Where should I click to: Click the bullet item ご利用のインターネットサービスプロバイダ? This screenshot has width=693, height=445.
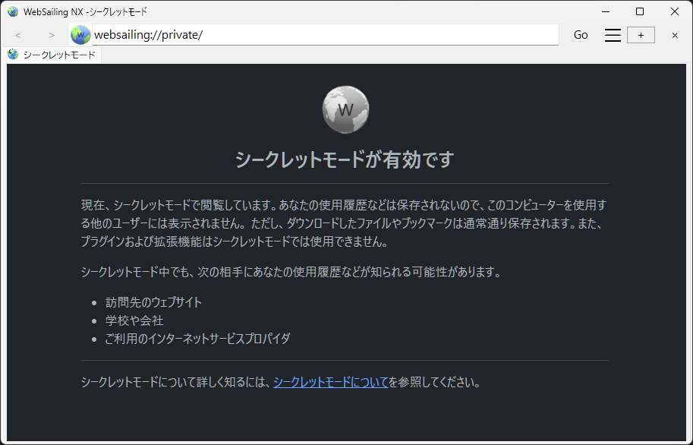[196, 339]
